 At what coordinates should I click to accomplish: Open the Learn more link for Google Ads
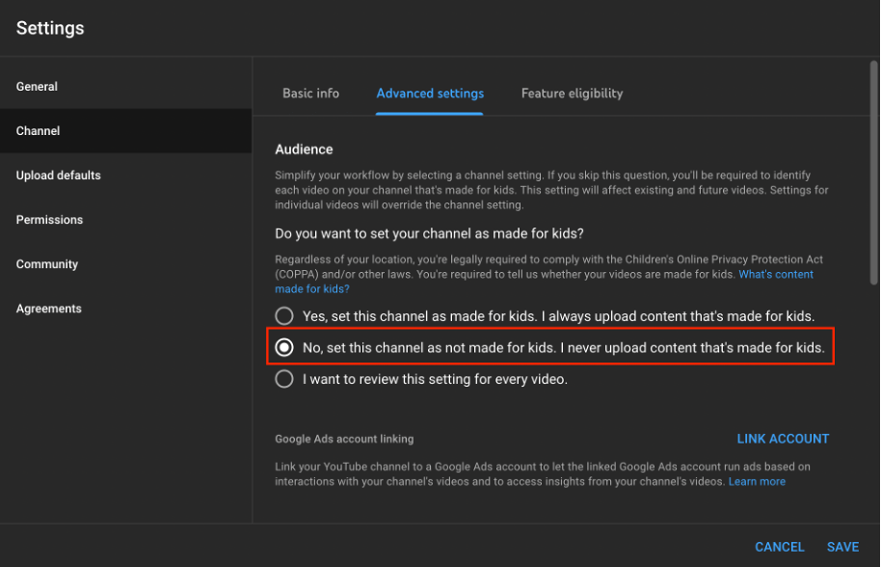(x=757, y=481)
